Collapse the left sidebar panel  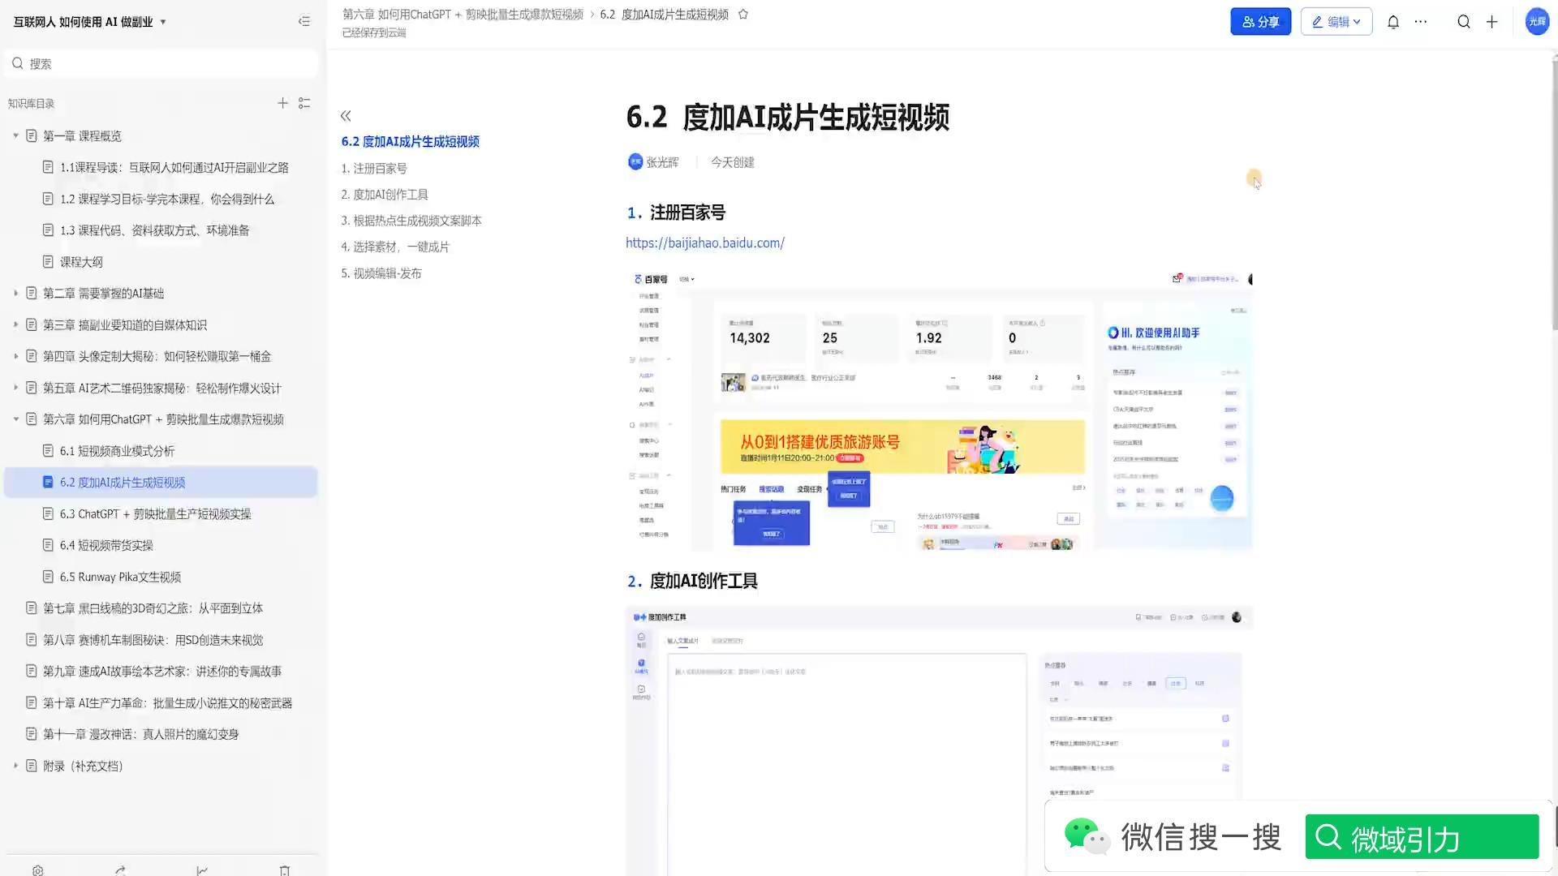click(304, 21)
